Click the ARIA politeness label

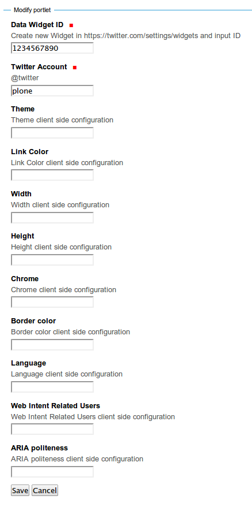tap(39, 448)
